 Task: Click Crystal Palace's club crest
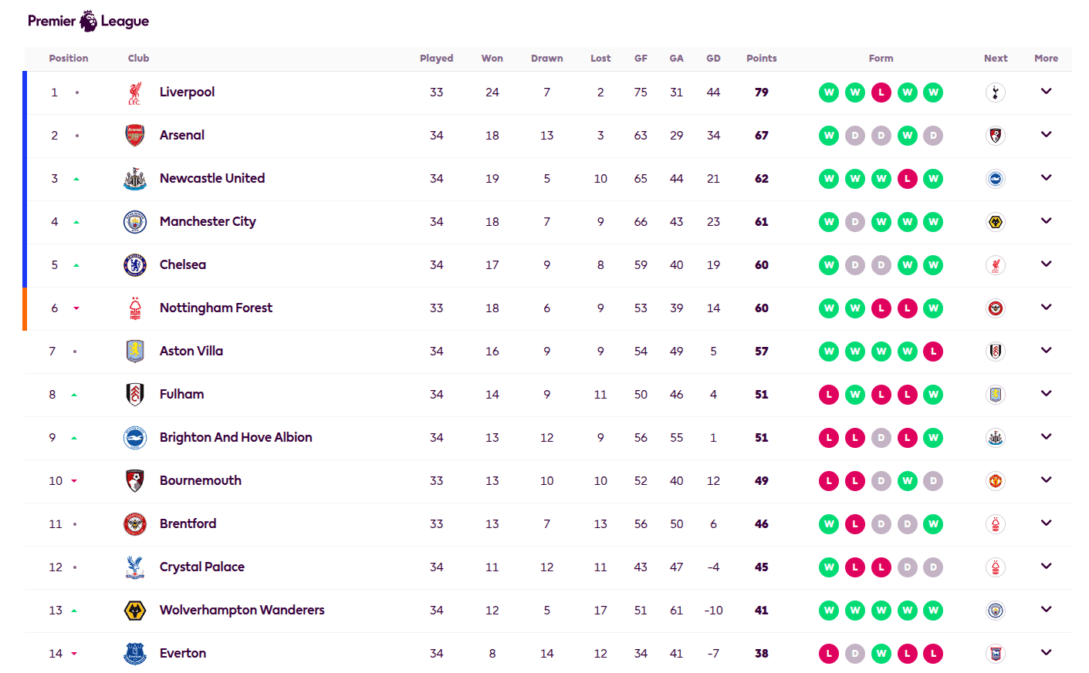click(x=135, y=567)
